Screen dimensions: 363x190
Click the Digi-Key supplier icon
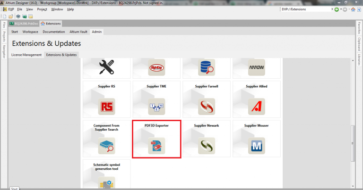pyautogui.click(x=156, y=67)
